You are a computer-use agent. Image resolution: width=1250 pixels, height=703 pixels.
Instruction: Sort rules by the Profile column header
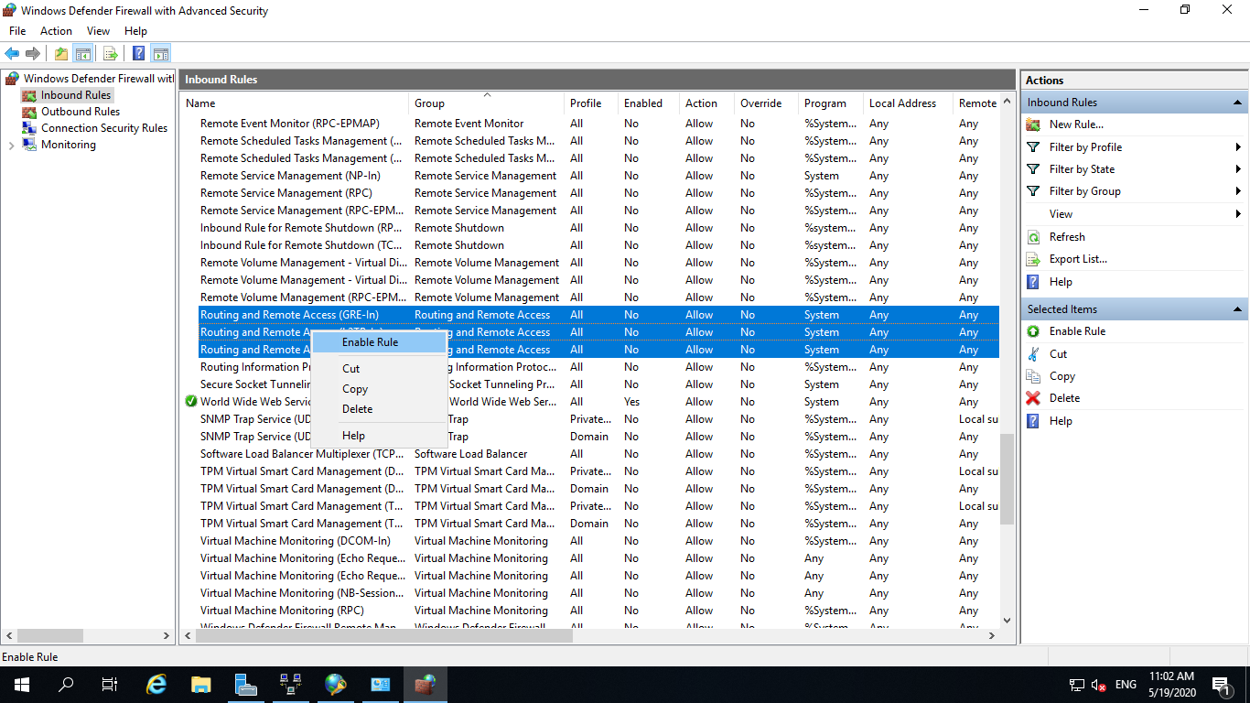point(591,103)
